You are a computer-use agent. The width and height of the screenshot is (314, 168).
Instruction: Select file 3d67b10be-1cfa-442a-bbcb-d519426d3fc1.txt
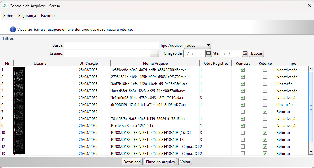pos(149,84)
